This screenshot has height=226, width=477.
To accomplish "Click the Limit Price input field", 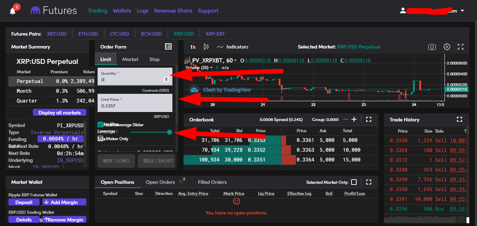I will pos(135,103).
